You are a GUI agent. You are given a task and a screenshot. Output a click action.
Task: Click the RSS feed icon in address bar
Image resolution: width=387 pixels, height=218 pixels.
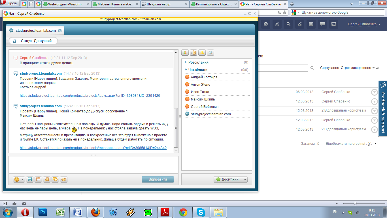point(279,12)
